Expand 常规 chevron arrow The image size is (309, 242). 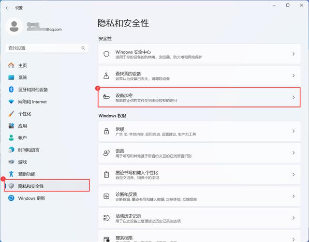click(294, 131)
